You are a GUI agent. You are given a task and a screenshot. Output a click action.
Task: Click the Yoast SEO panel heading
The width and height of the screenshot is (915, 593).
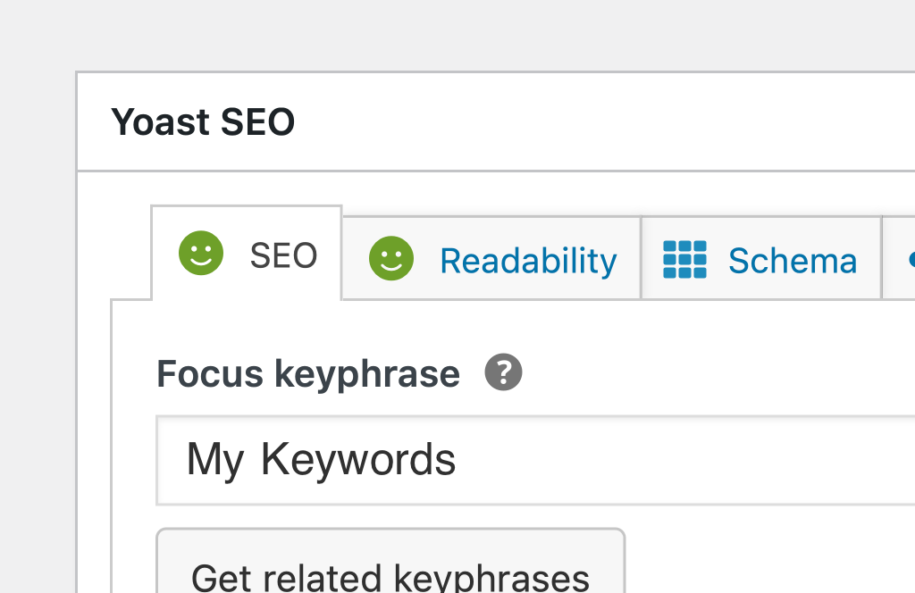pyautogui.click(x=202, y=121)
